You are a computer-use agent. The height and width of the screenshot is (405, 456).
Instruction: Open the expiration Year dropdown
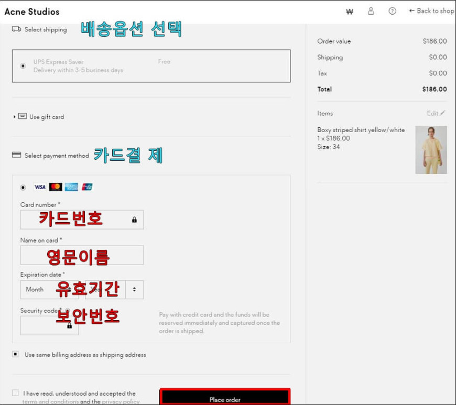114,290
